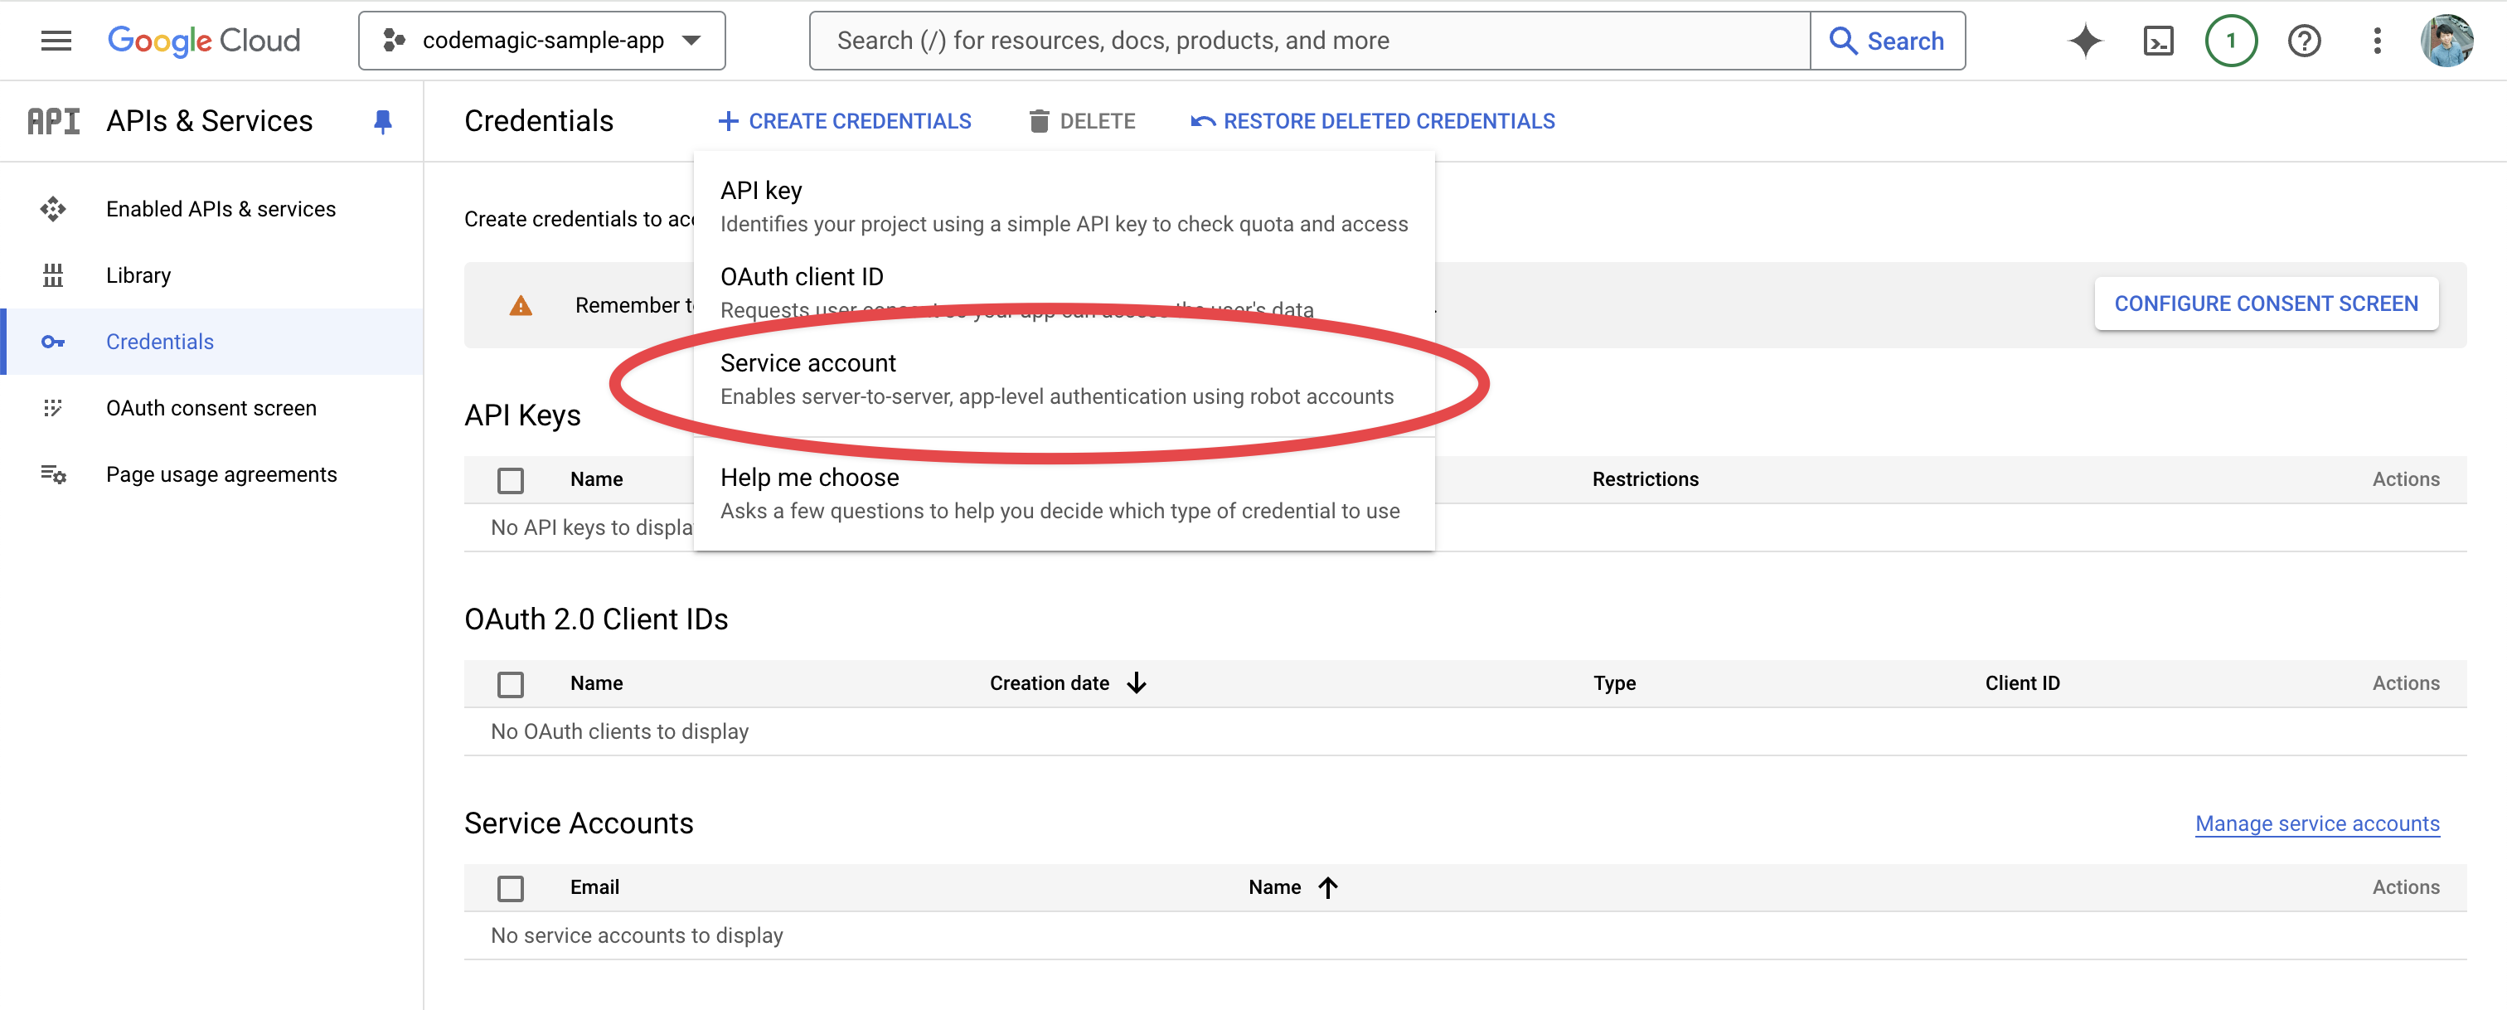2507x1010 pixels.
Task: Click the Library icon in left sidebar
Action: pyautogui.click(x=53, y=274)
